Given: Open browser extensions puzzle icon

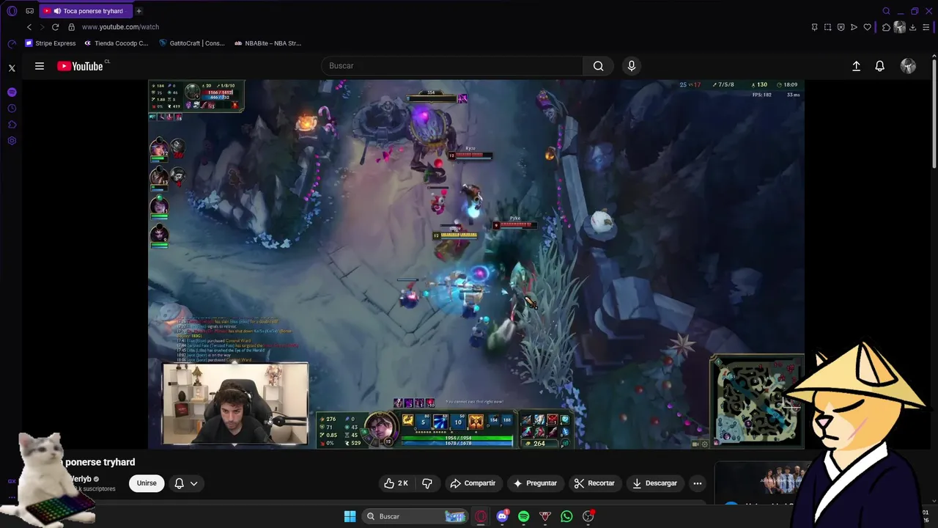Looking at the screenshot, I should 886,27.
